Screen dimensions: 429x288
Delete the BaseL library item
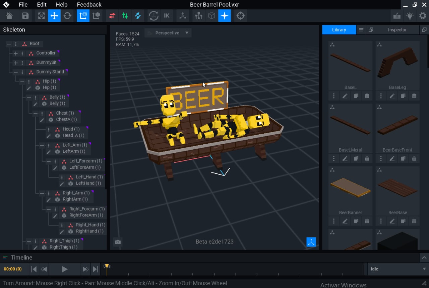coord(367,96)
